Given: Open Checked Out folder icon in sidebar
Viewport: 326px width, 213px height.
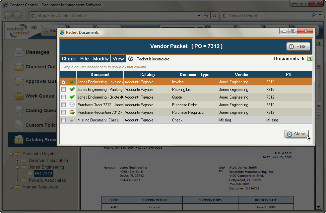Looking at the screenshot, I should click(x=19, y=67).
